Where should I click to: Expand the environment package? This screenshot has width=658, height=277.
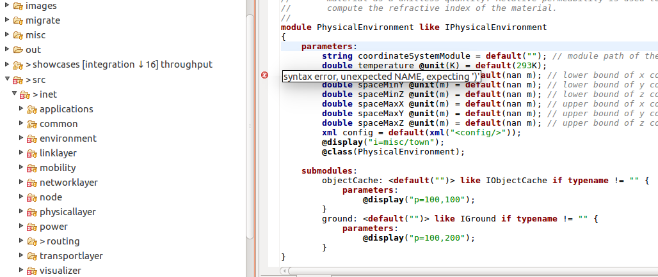[21, 138]
